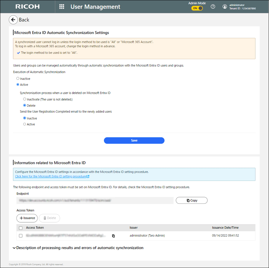Select Inactive for Execution of Automatic Synchronization
Image resolution: width=269 pixels, height=268 pixels.
coord(18,79)
